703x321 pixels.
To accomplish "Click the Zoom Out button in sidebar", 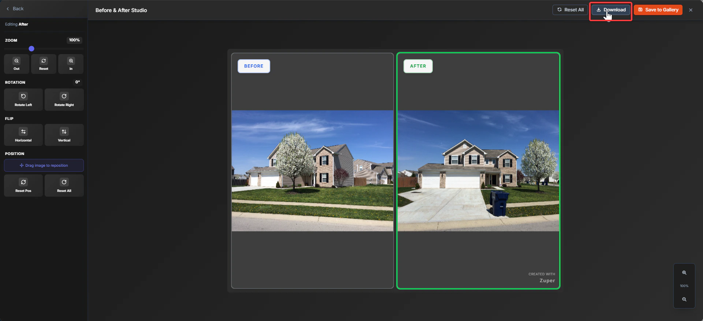I will point(16,64).
